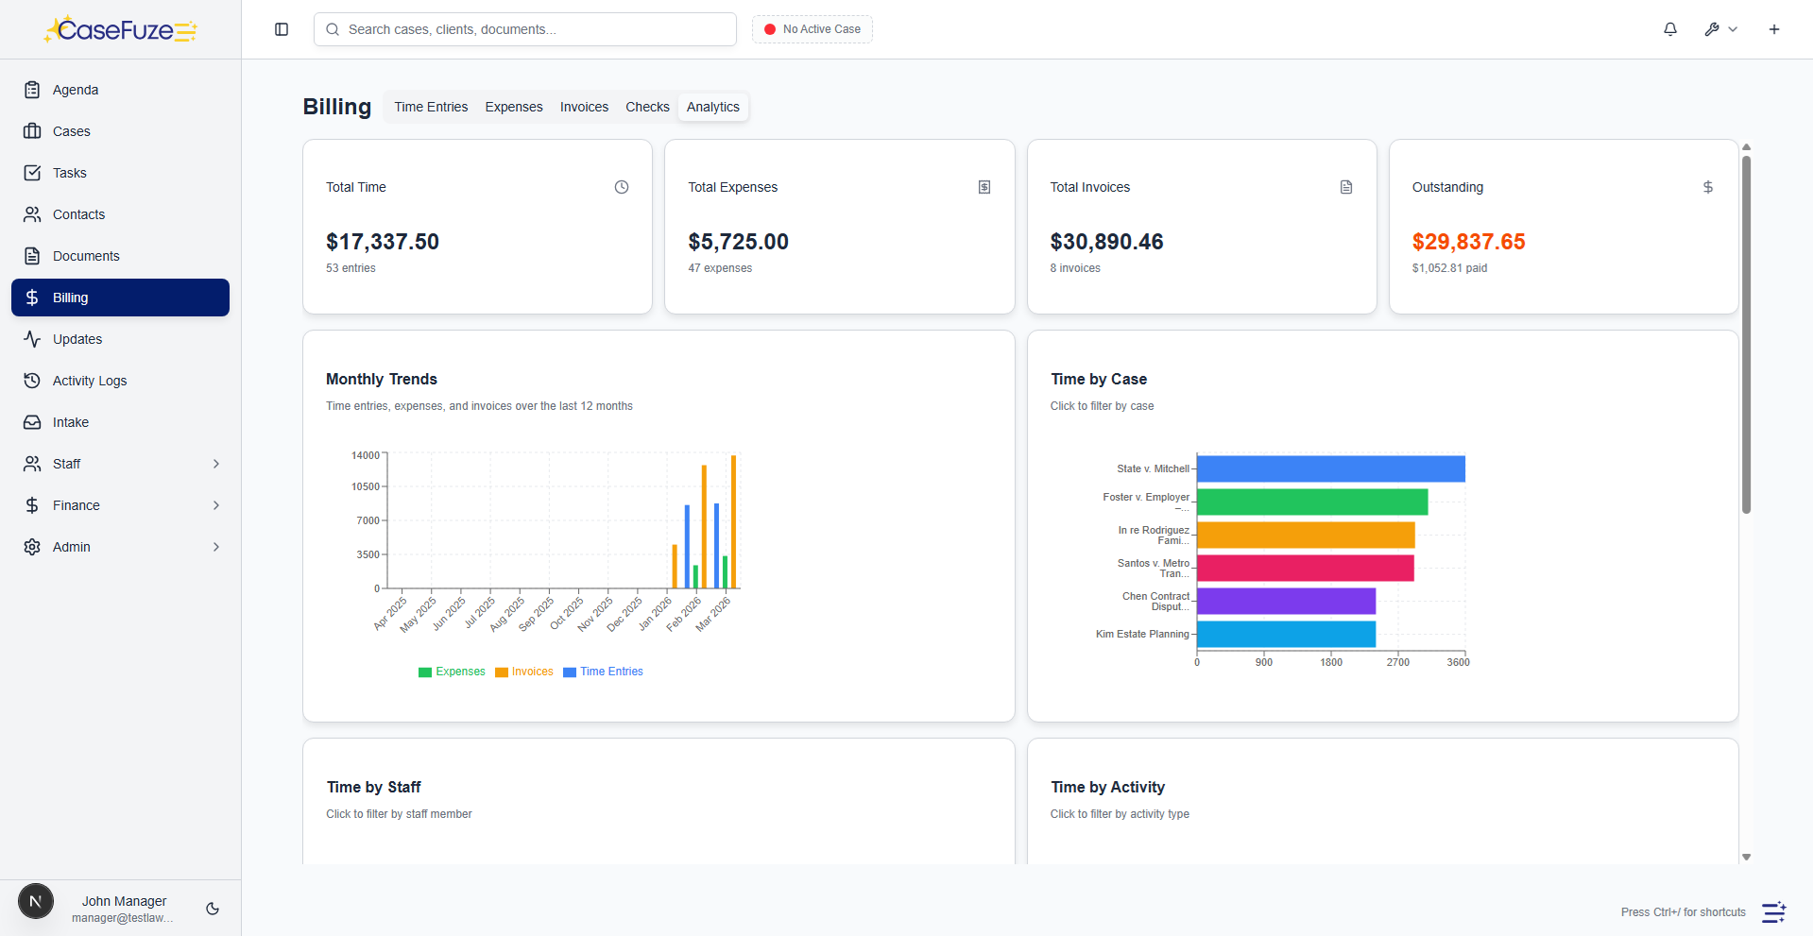
Task: Select the Cases briefcase icon
Action: pos(32,131)
